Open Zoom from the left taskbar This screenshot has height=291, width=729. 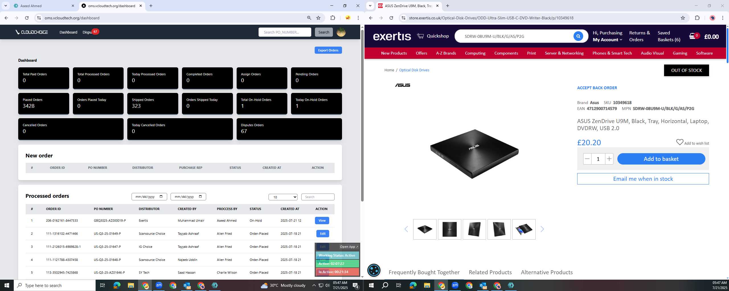click(159, 285)
